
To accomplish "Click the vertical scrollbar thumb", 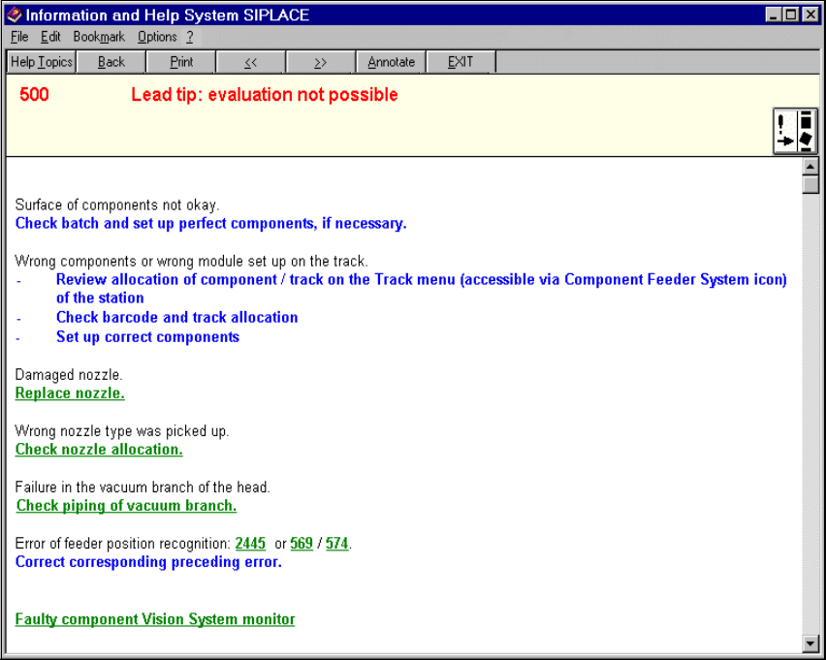I will (x=810, y=185).
